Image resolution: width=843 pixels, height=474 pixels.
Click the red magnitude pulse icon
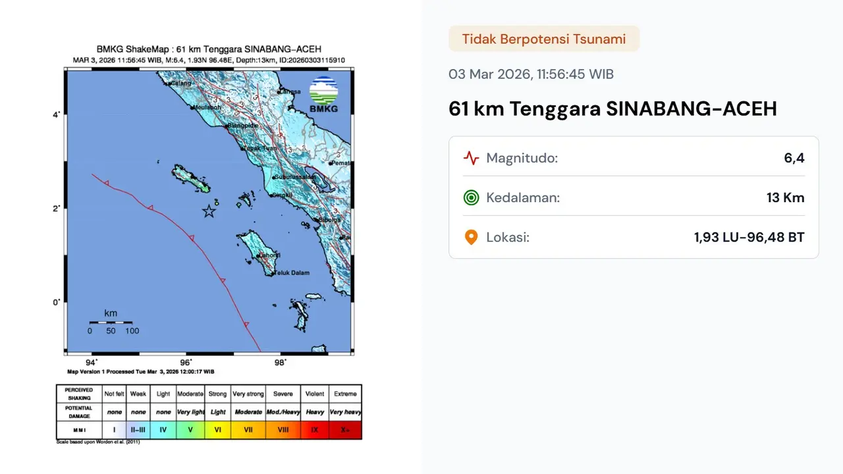click(x=471, y=158)
